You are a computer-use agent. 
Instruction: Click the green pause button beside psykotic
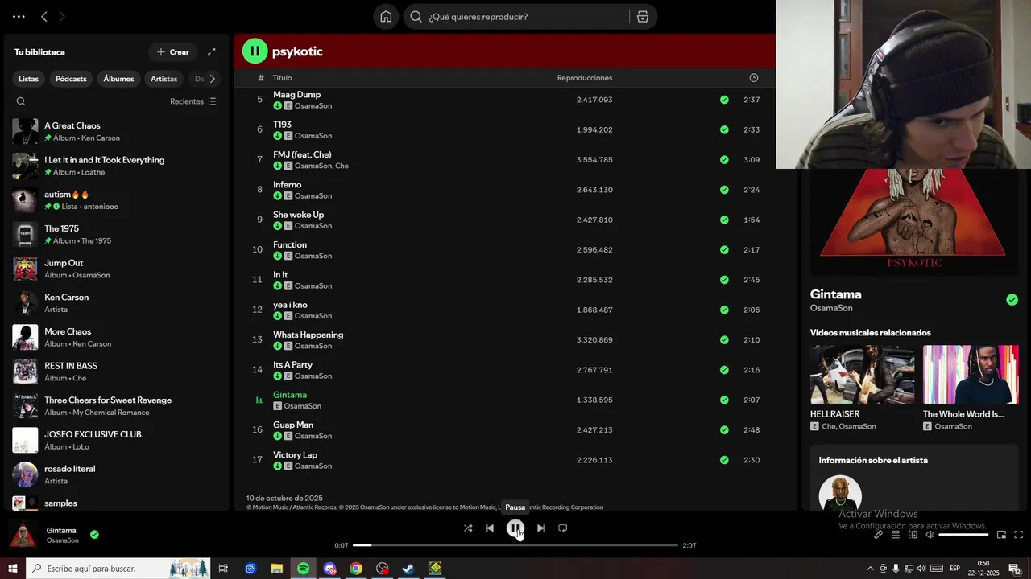[x=255, y=51]
